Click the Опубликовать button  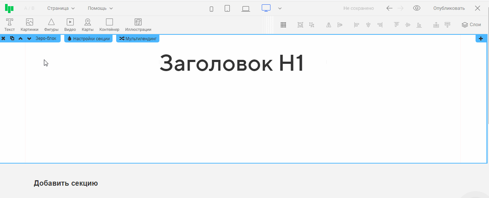click(x=449, y=8)
